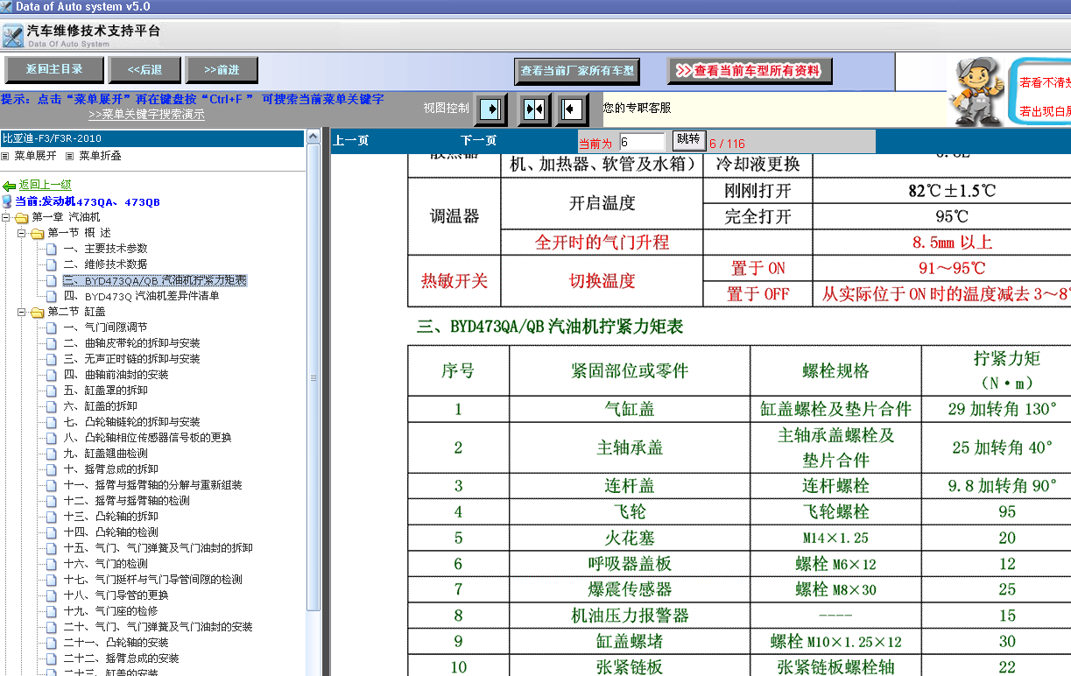Select 四、BYD473Q 汽油机差异件清单

pos(141,296)
